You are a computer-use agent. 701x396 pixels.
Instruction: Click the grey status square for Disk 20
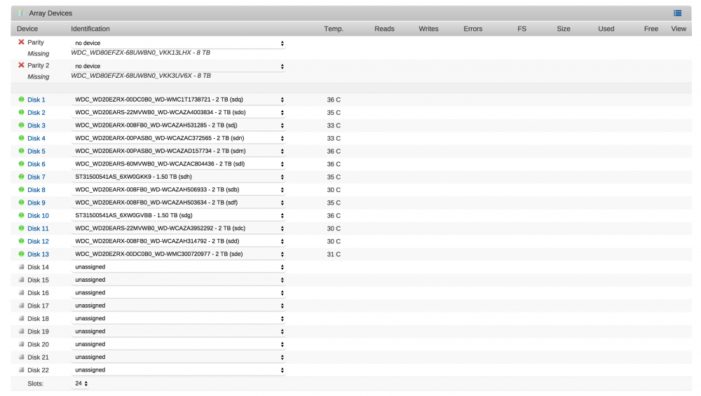click(21, 344)
